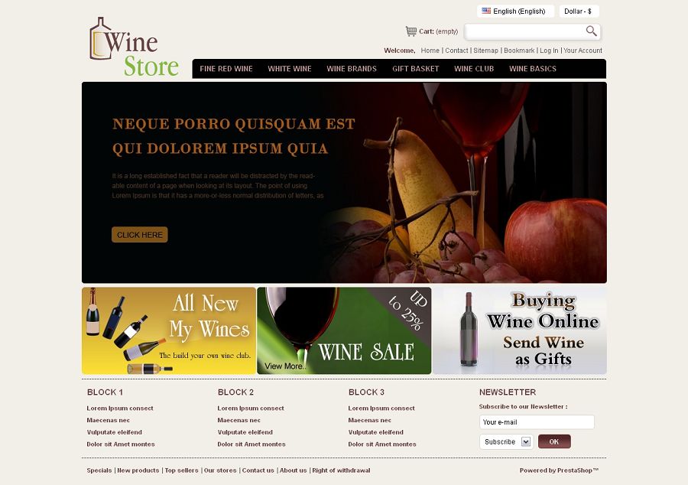This screenshot has width=688, height=485.
Task: Open the All New My Wines banner
Action: pyautogui.click(x=169, y=330)
